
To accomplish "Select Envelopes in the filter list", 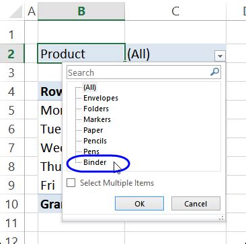I will (x=101, y=98).
